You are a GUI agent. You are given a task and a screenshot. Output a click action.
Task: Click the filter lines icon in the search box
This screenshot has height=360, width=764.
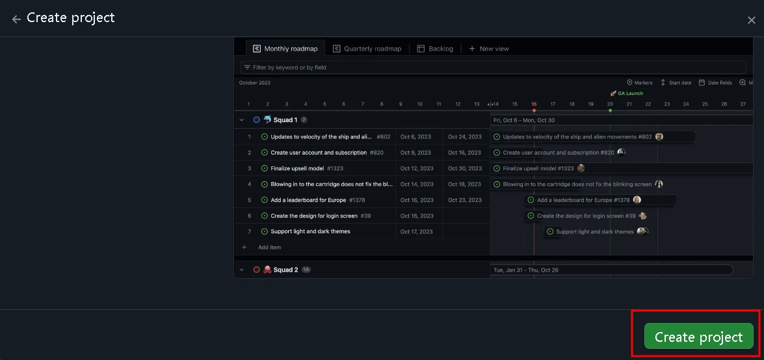[x=247, y=67]
